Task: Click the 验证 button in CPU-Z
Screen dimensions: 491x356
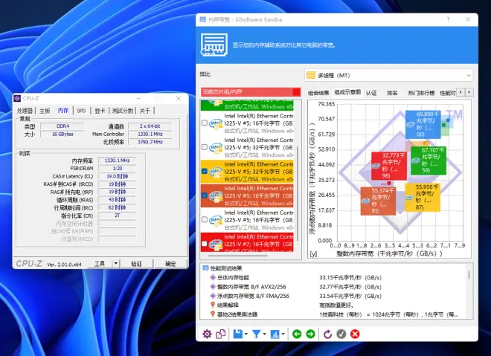Action: (136, 264)
